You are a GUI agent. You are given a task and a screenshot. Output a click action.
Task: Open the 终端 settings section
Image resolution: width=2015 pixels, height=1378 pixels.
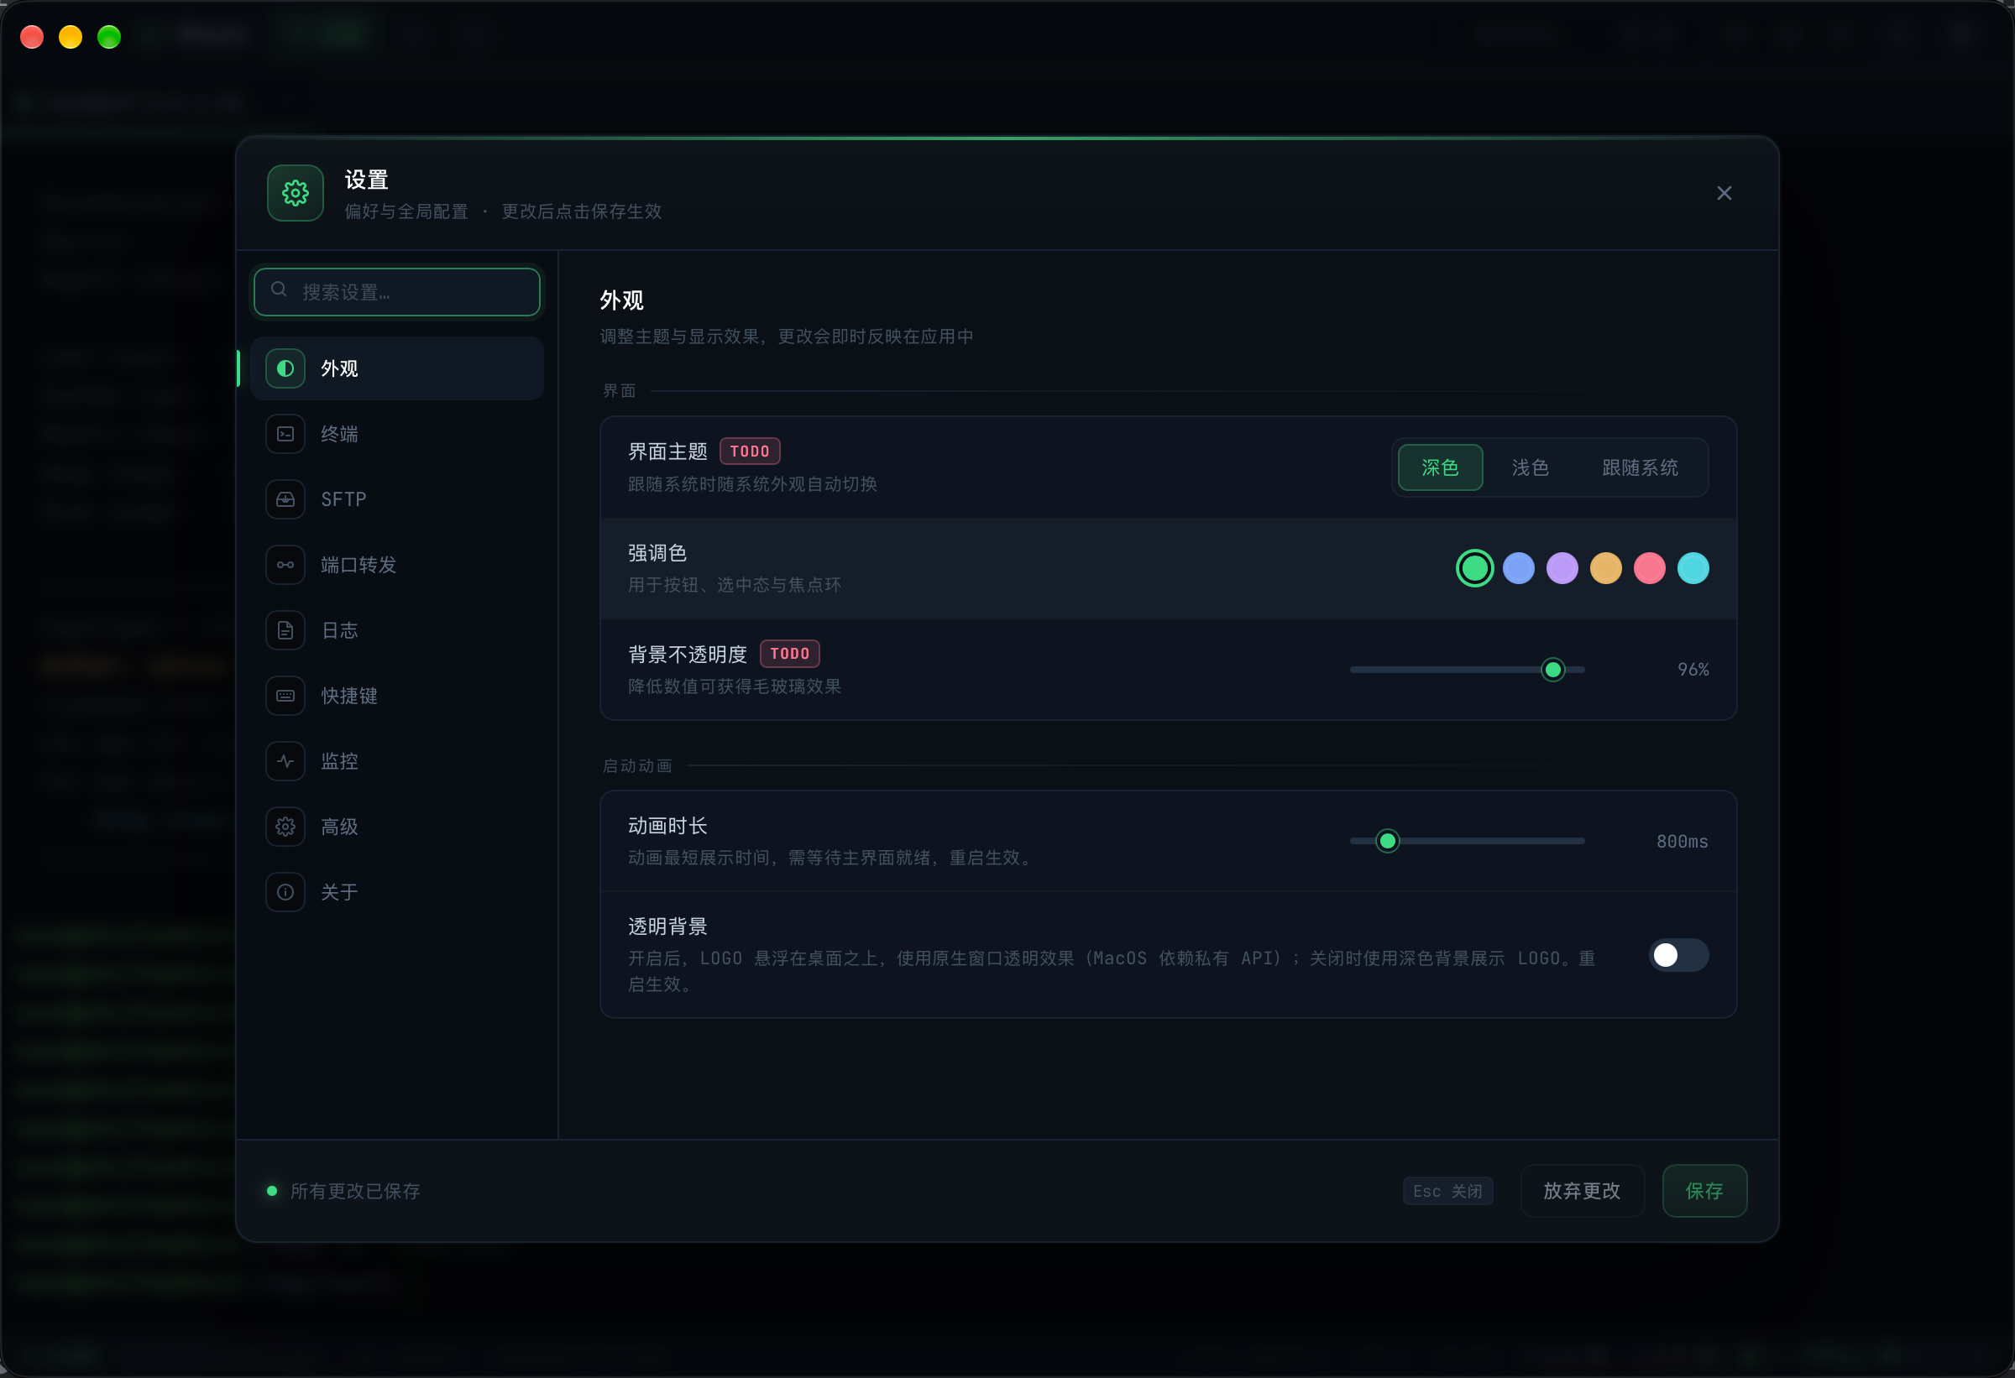pos(397,434)
